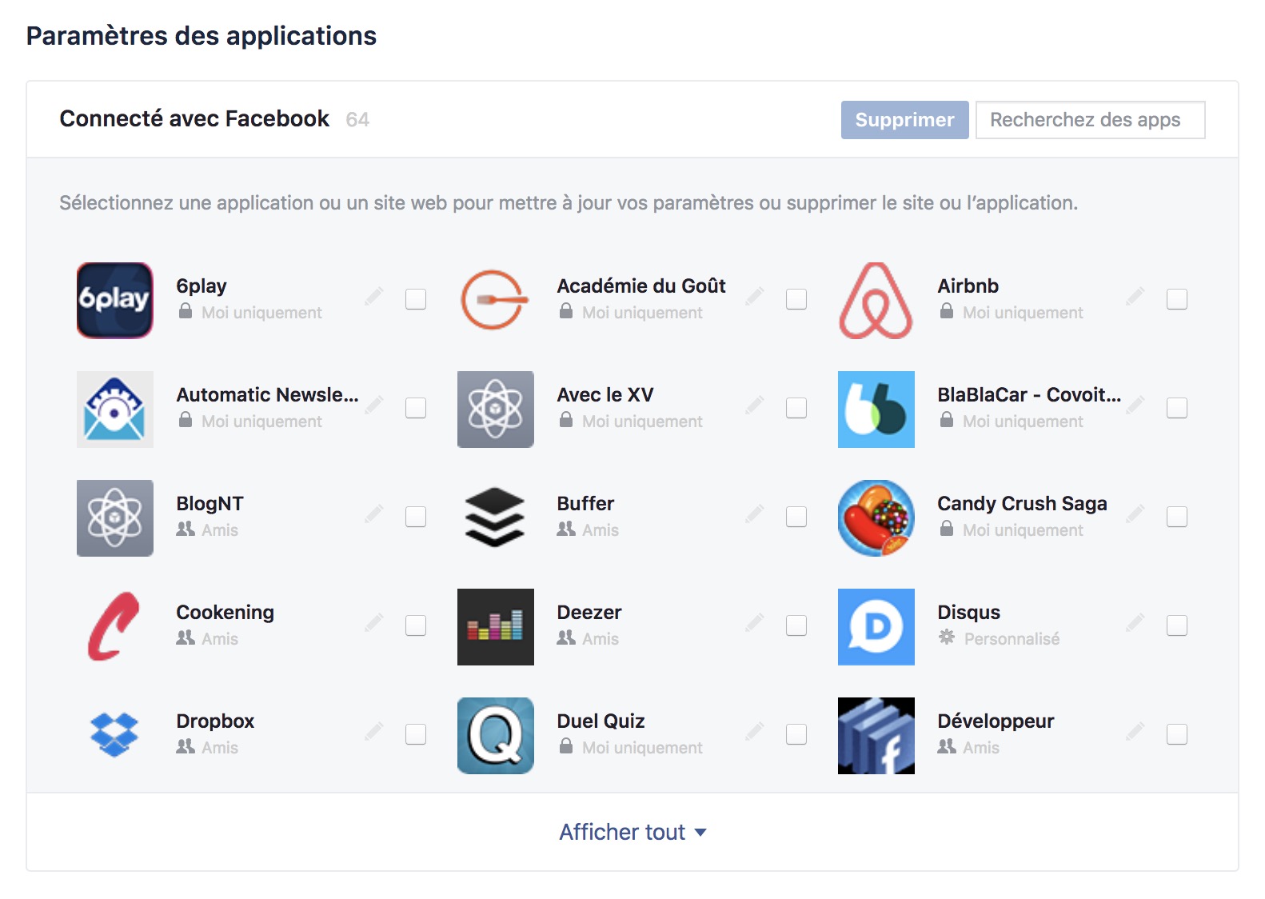This screenshot has width=1265, height=899.
Task: Edit Buffer with the pencil icon
Action: pos(755,514)
